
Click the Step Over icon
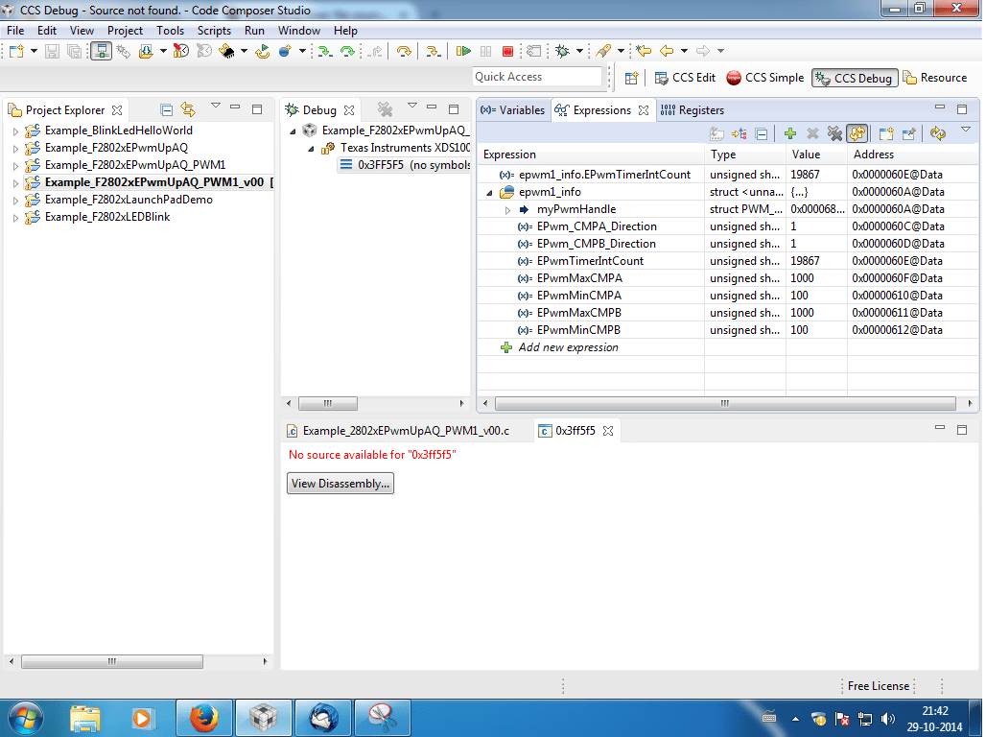pos(348,51)
